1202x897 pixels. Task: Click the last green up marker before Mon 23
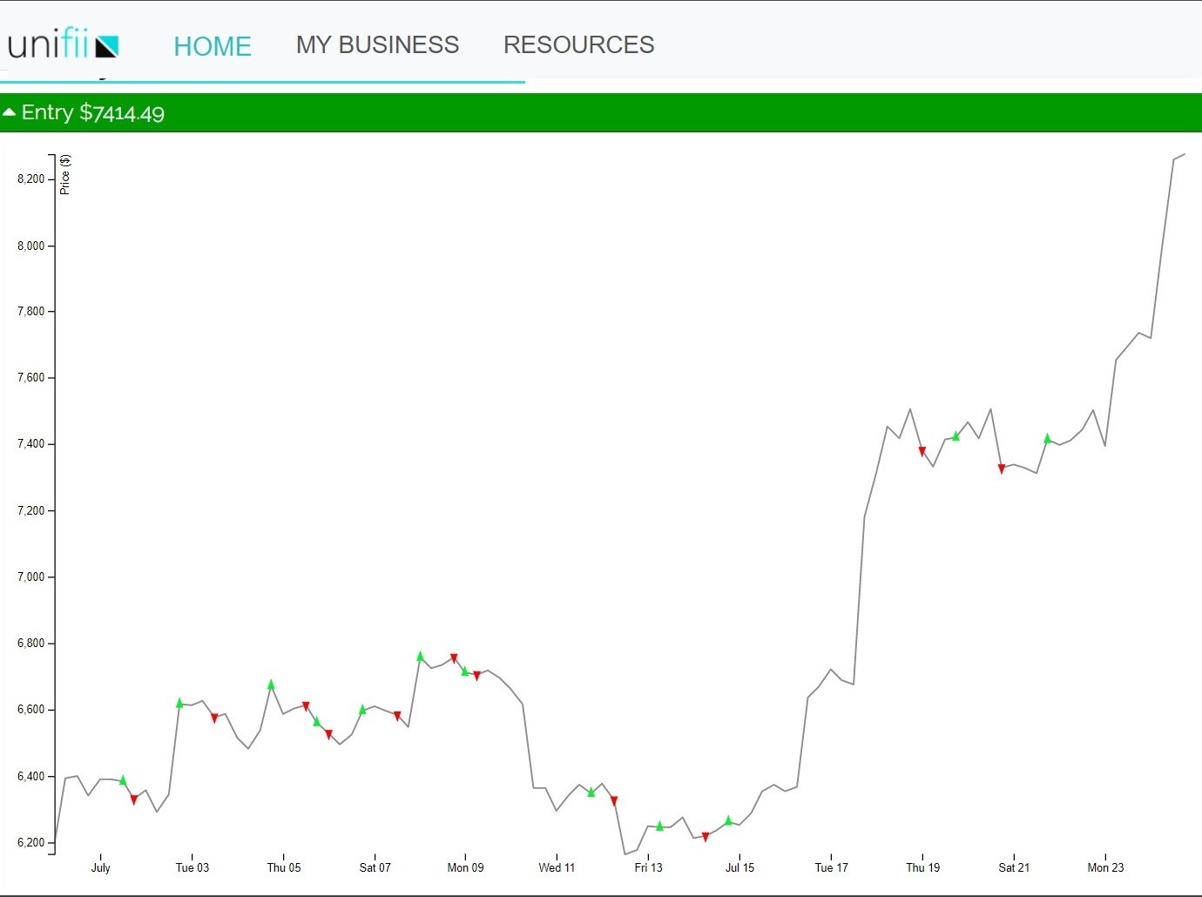(1048, 438)
